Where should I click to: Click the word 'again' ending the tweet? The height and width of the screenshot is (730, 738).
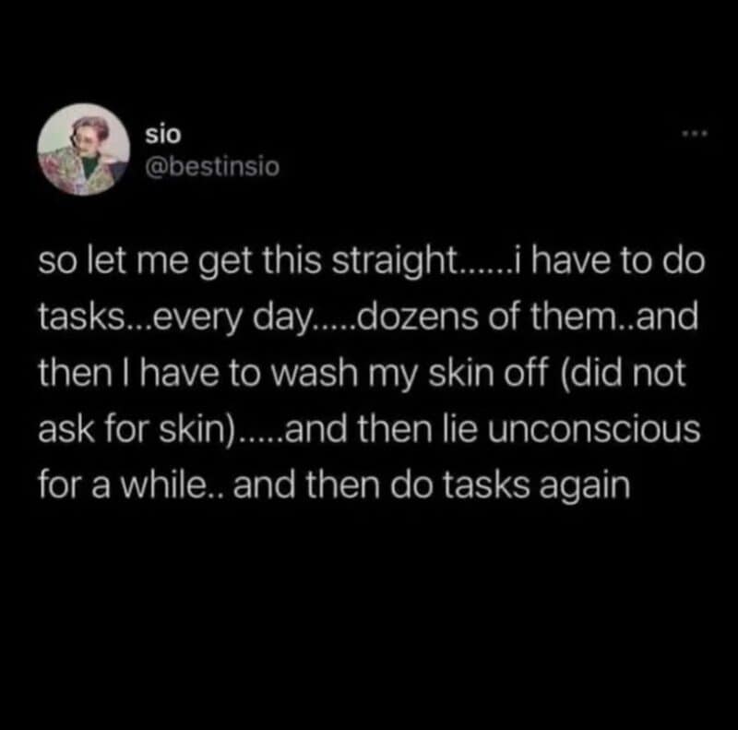(585, 487)
